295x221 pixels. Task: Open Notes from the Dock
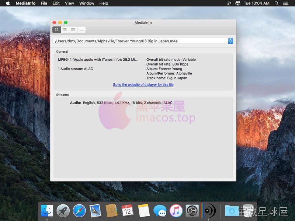coord(144,211)
